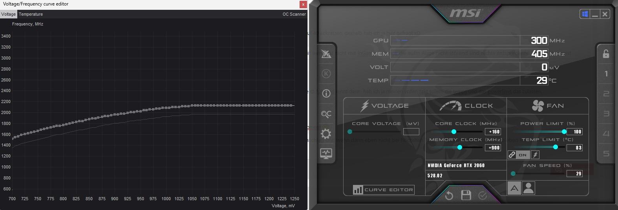Screen dimensions: 618x210
Task: Enable automatic fan speed (A button)
Action: click(x=514, y=188)
